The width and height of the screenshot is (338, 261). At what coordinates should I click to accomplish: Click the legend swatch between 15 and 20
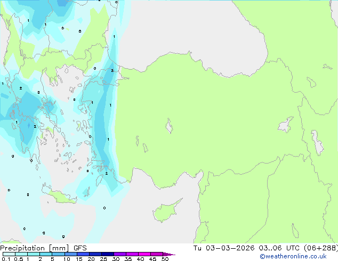[83, 254]
